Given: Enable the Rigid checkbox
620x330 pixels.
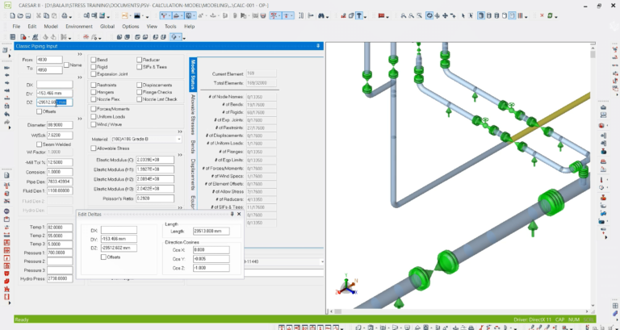Looking at the screenshot, I should tap(94, 67).
